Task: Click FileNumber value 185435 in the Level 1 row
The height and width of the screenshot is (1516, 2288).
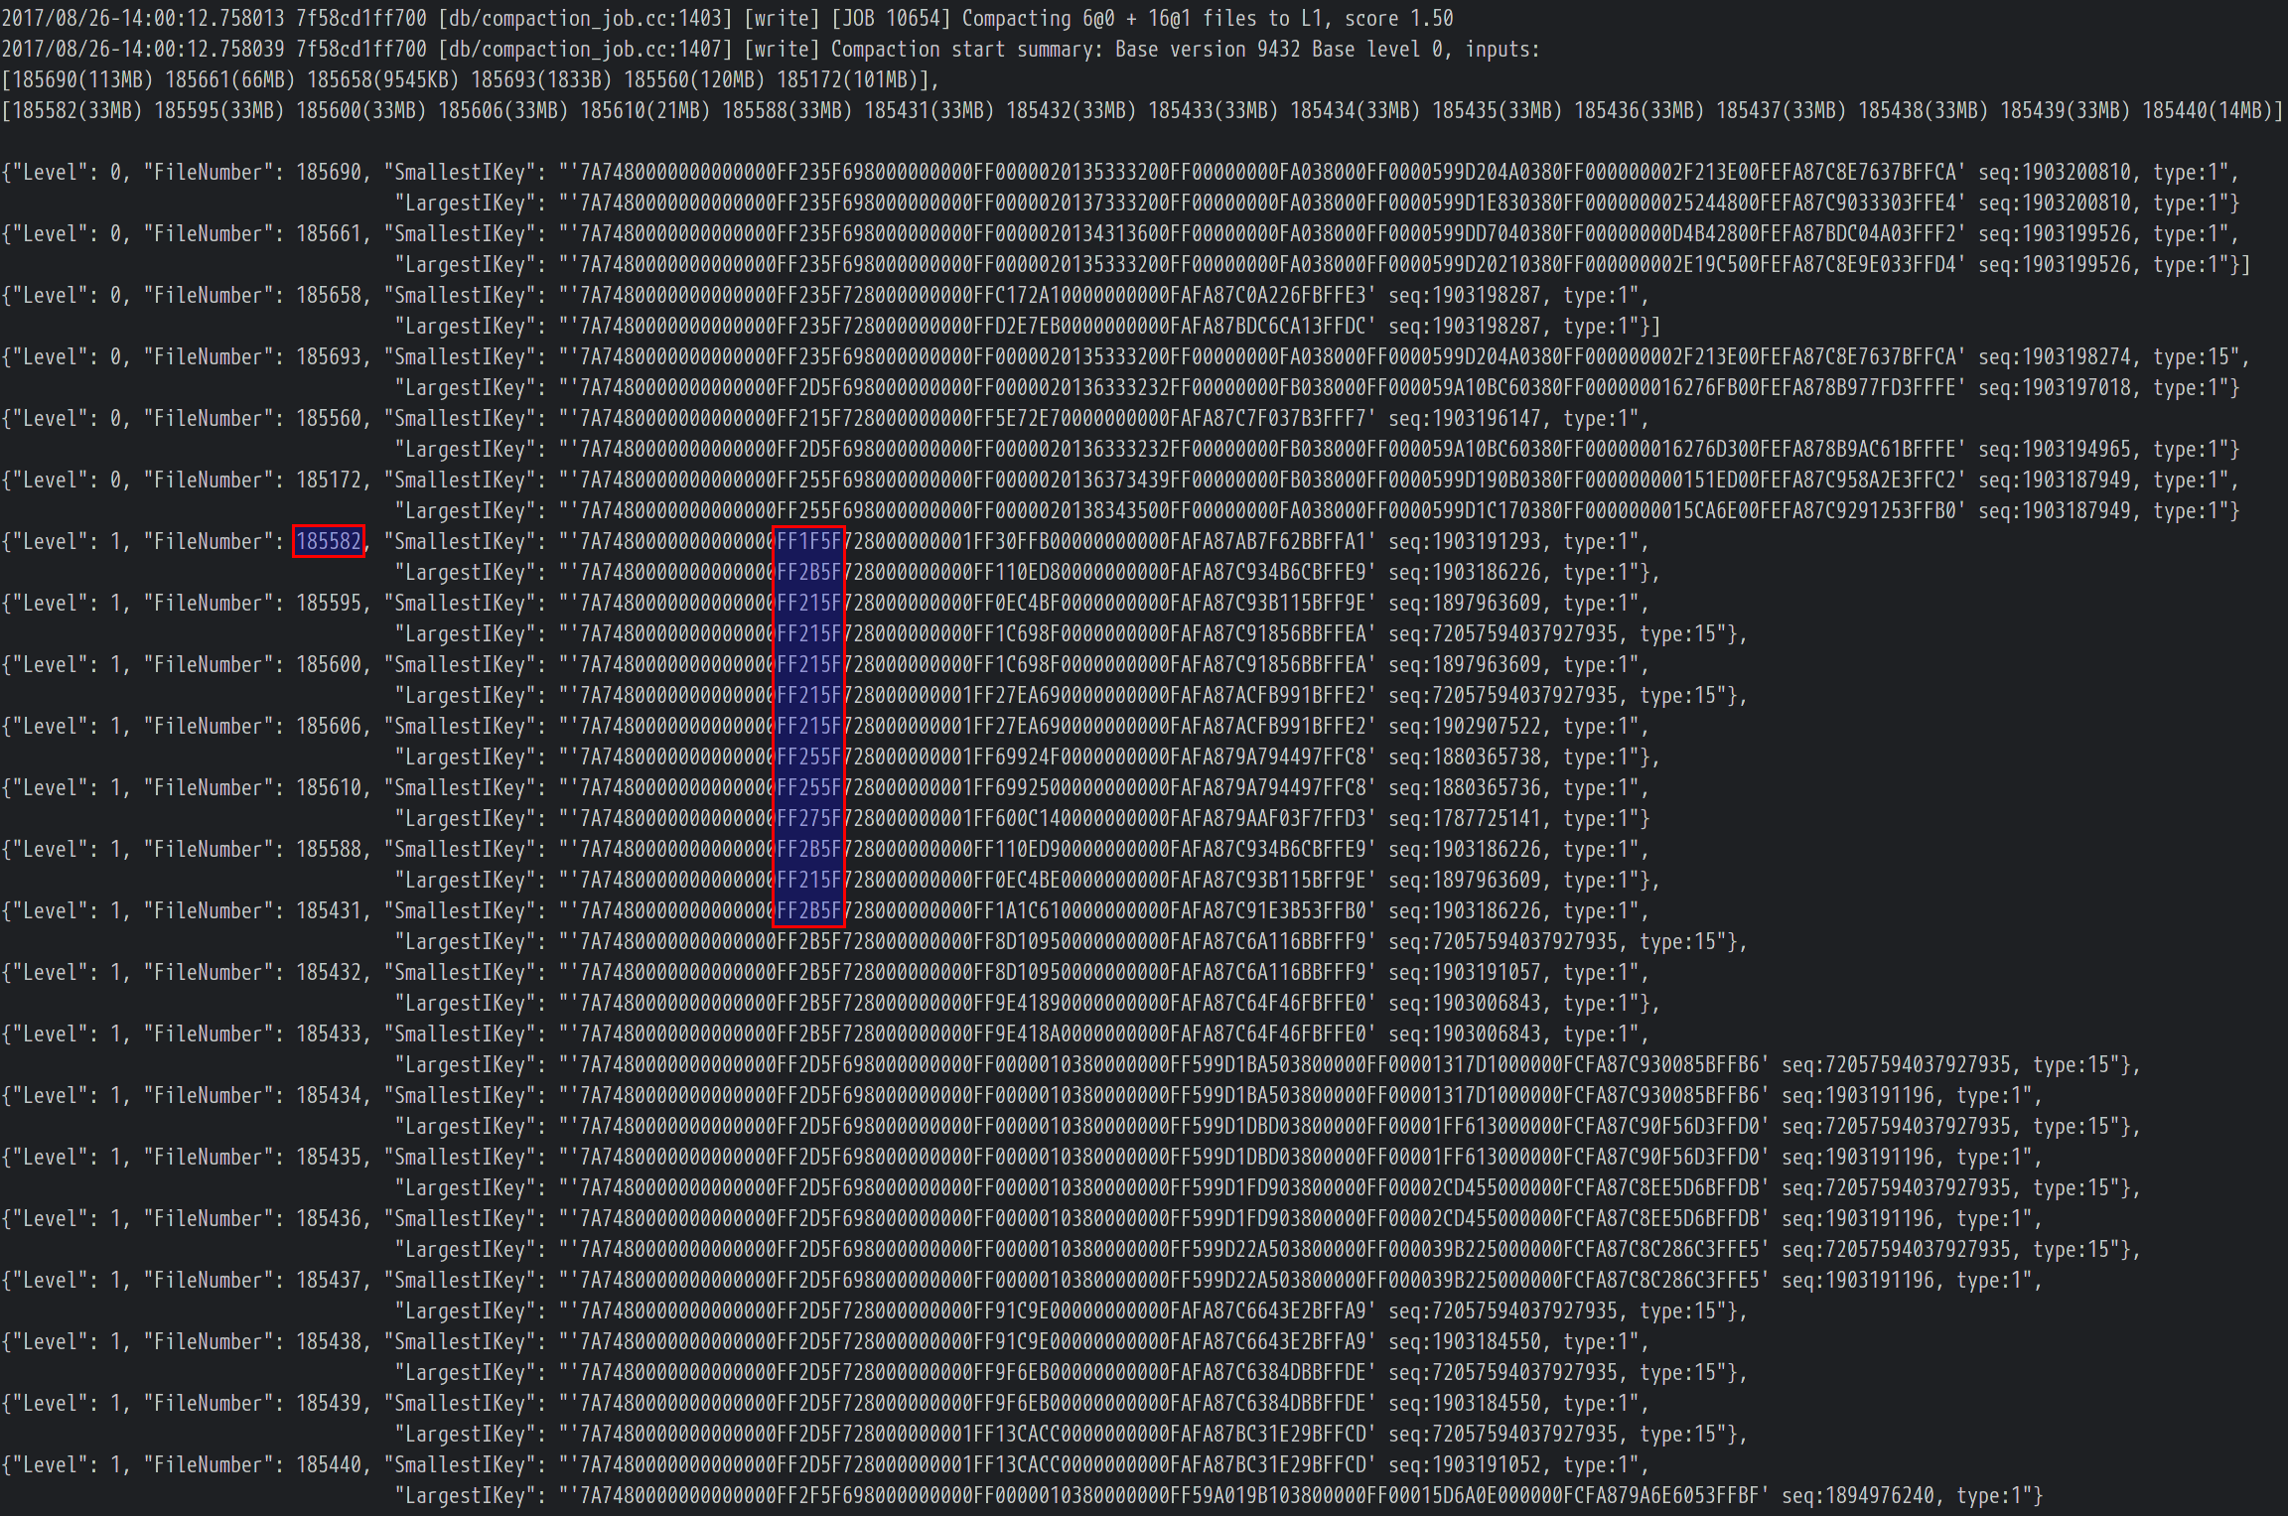Action: tap(329, 1158)
